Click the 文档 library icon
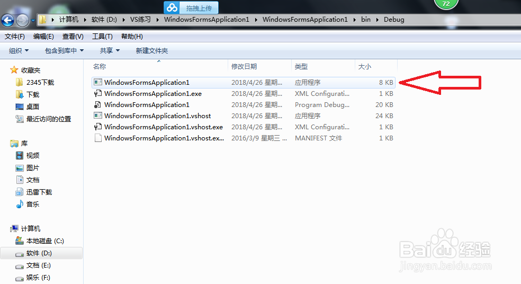Screen dimensions: 521x284 click(x=20, y=180)
